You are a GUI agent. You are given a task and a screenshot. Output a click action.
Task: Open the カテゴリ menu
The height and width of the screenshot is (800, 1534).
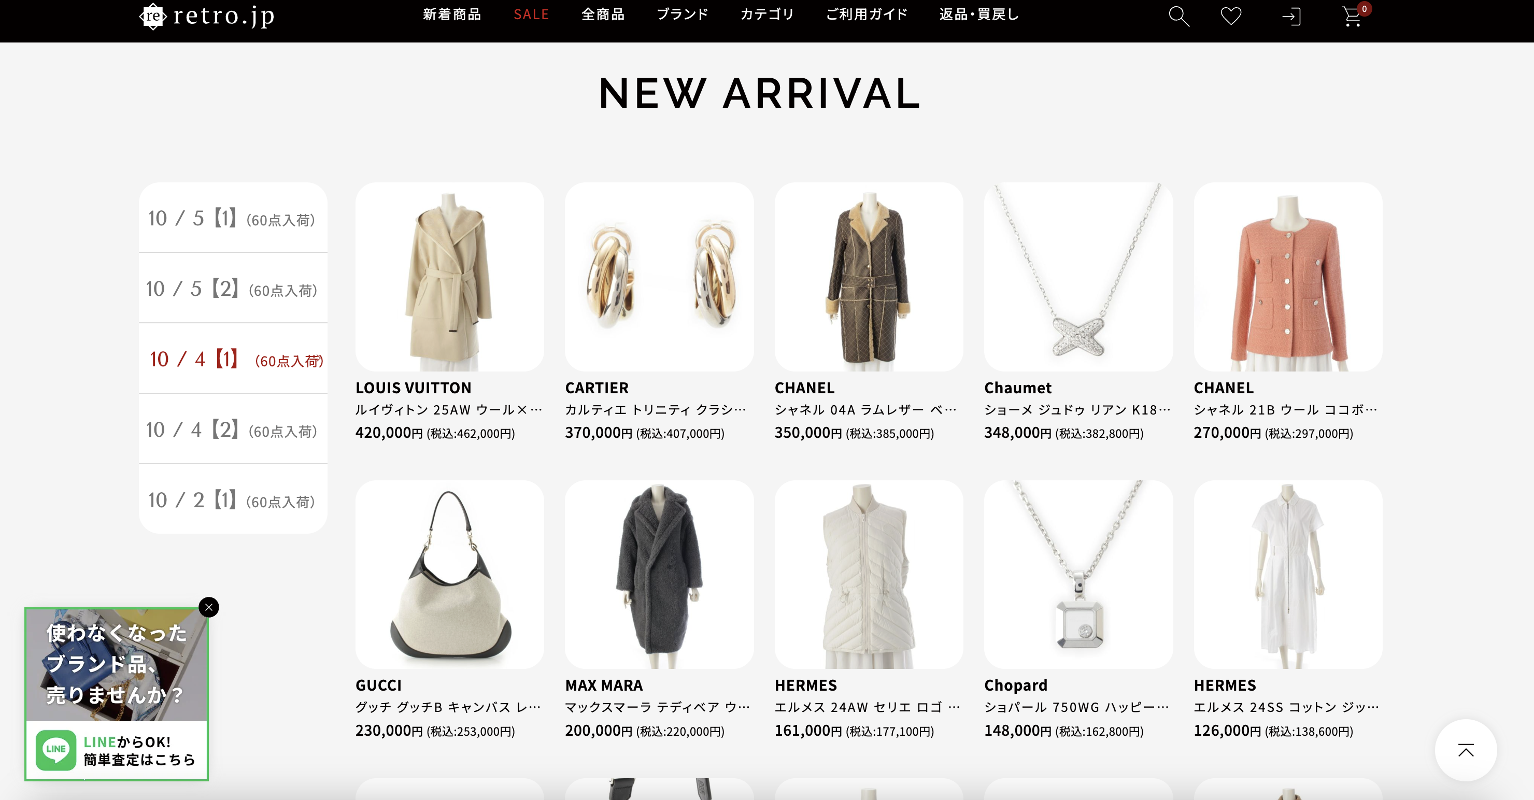coord(767,15)
